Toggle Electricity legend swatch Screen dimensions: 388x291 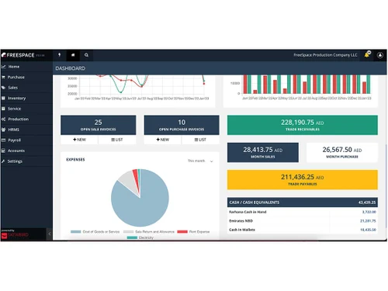(132, 237)
